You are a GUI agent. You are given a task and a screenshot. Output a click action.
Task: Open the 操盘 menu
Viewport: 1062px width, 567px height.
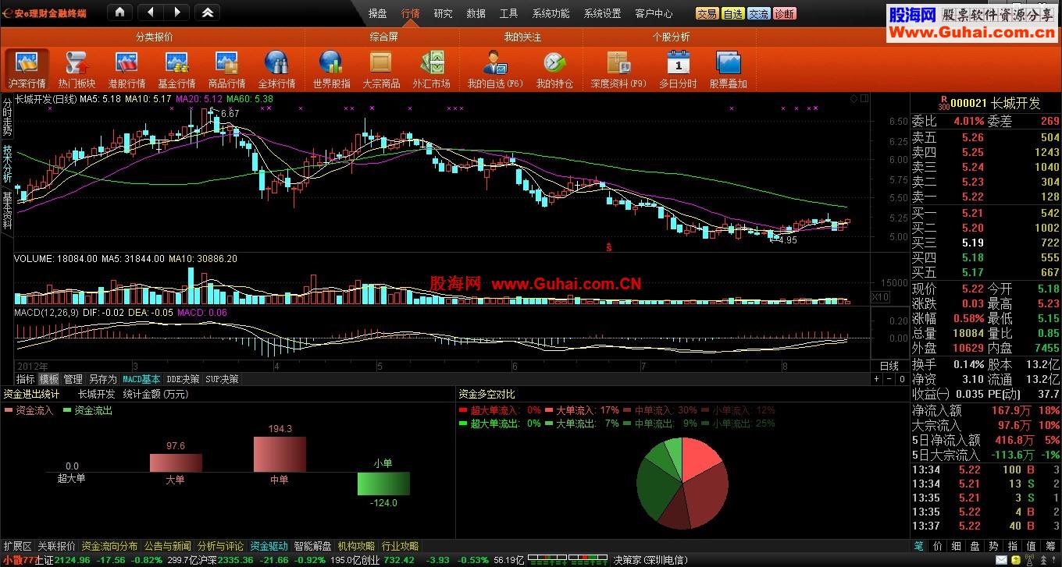(377, 13)
